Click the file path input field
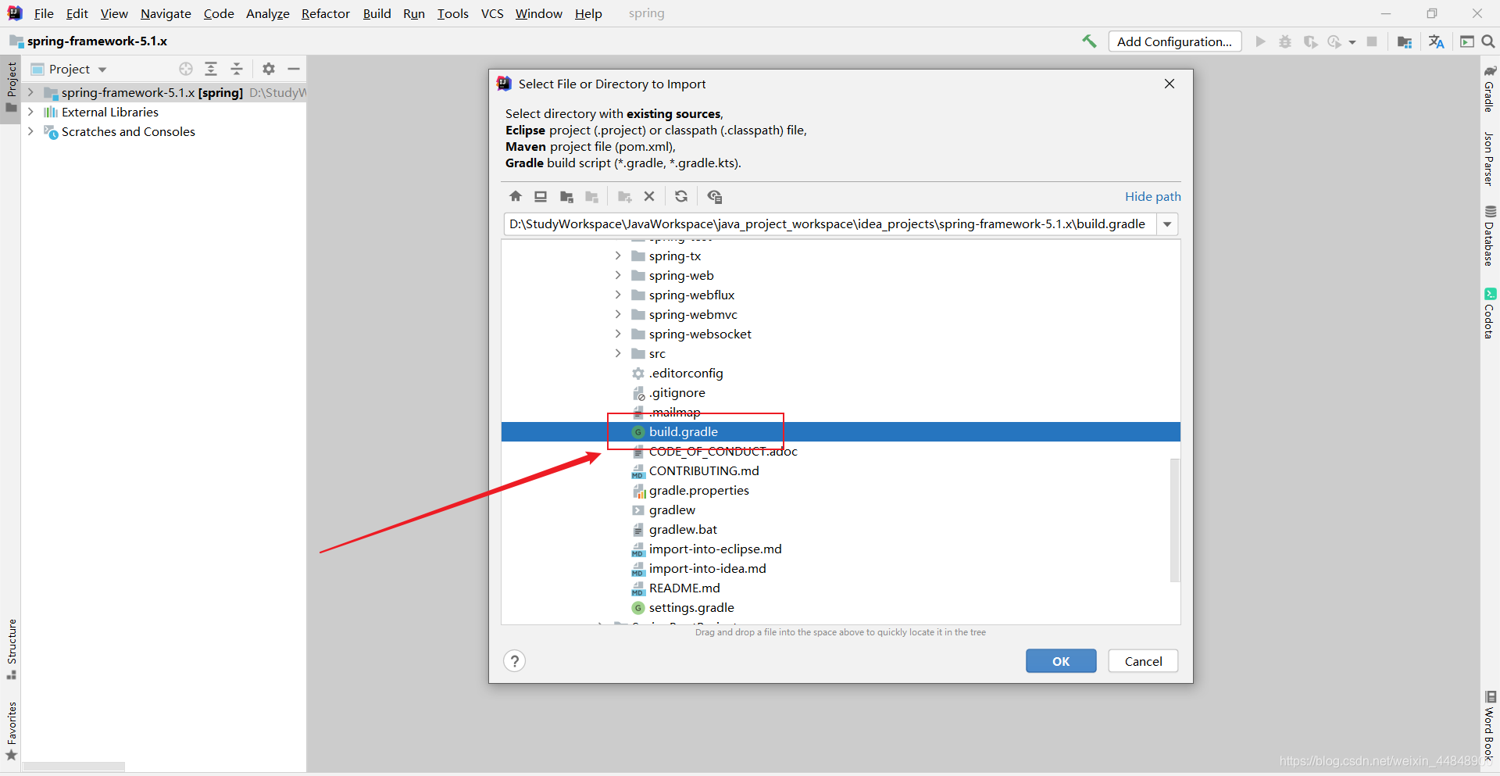Image resolution: width=1500 pixels, height=776 pixels. click(x=830, y=224)
